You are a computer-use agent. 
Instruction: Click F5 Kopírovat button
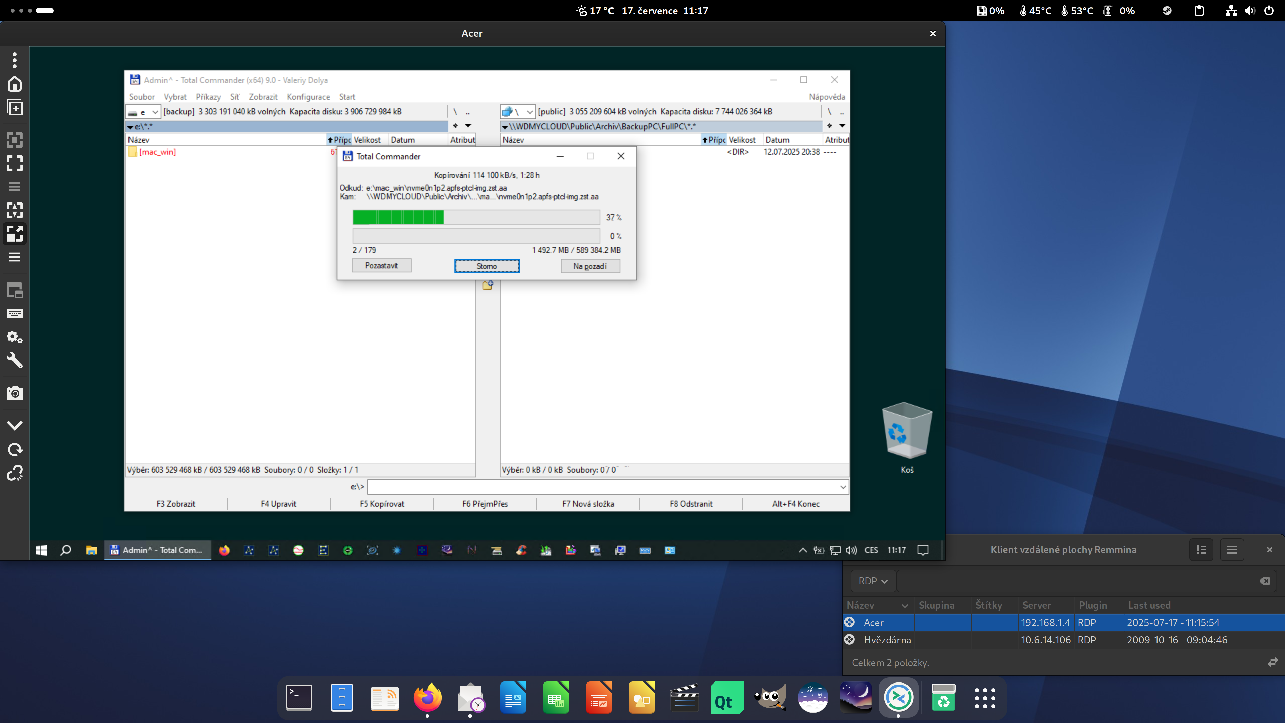click(x=382, y=504)
